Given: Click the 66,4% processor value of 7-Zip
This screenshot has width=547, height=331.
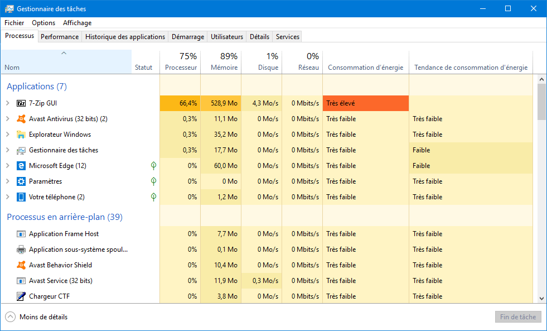Looking at the screenshot, I should (180, 103).
